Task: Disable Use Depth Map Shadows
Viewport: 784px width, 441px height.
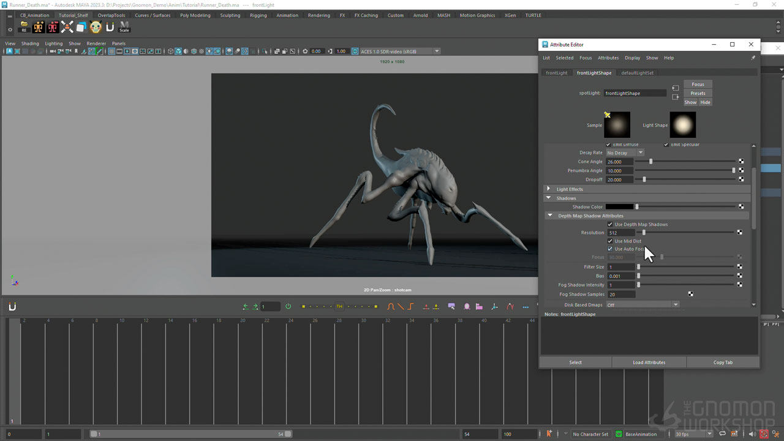Action: 609,224
